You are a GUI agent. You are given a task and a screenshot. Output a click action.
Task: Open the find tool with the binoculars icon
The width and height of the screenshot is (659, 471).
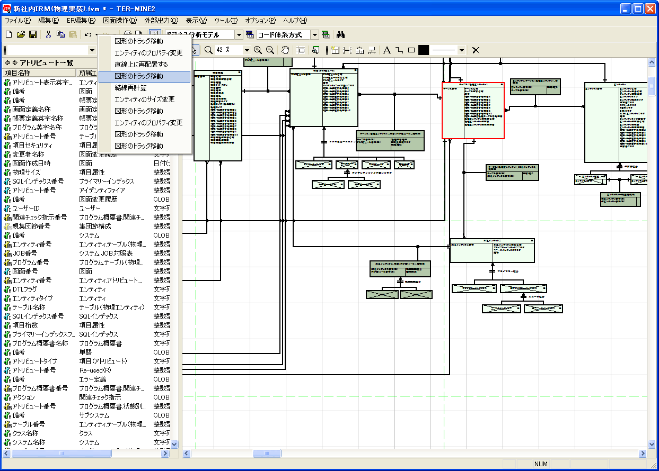pyautogui.click(x=341, y=34)
